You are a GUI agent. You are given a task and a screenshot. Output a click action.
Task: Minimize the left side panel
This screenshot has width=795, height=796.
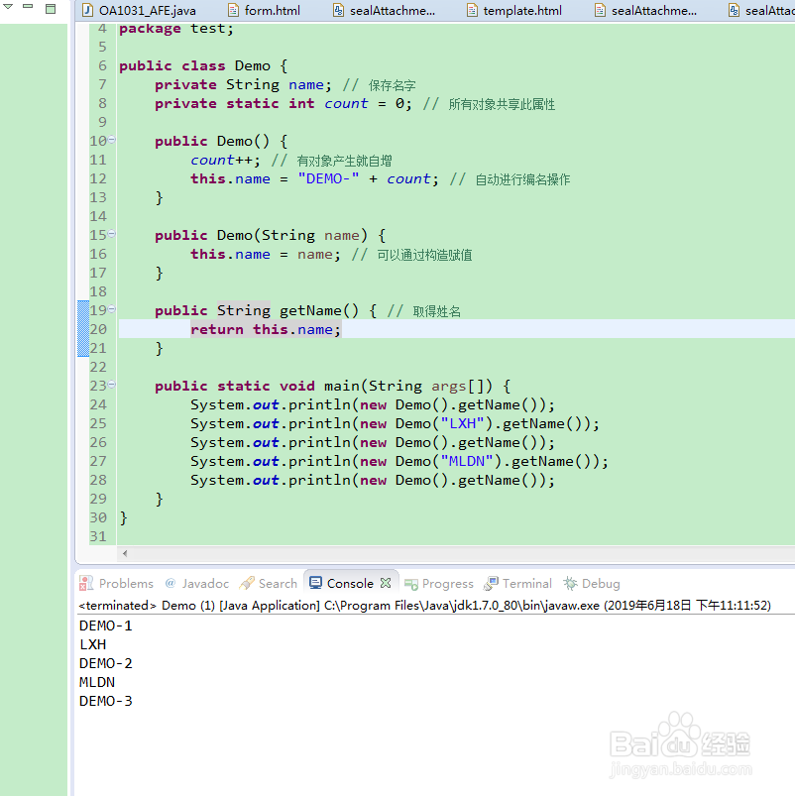28,7
